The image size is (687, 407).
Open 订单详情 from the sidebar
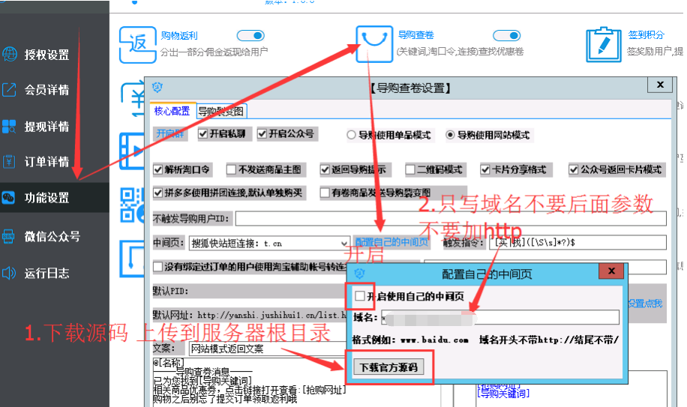pos(46,162)
